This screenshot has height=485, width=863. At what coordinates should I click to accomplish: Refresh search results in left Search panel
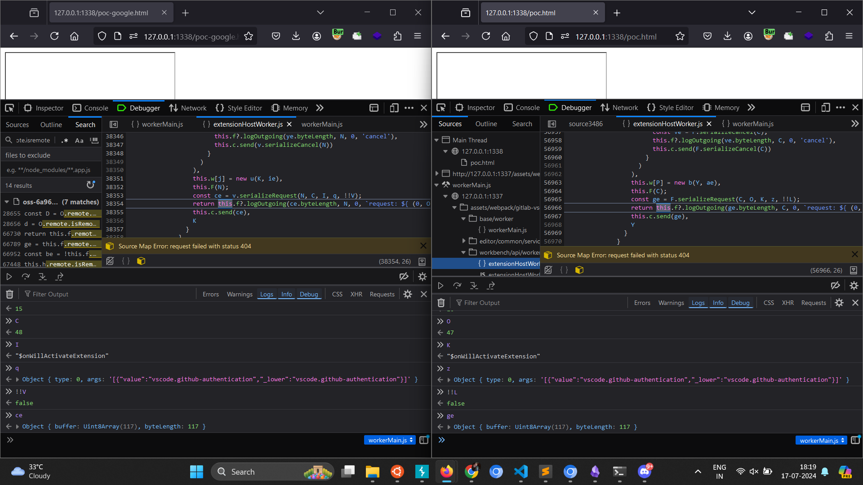click(90, 185)
